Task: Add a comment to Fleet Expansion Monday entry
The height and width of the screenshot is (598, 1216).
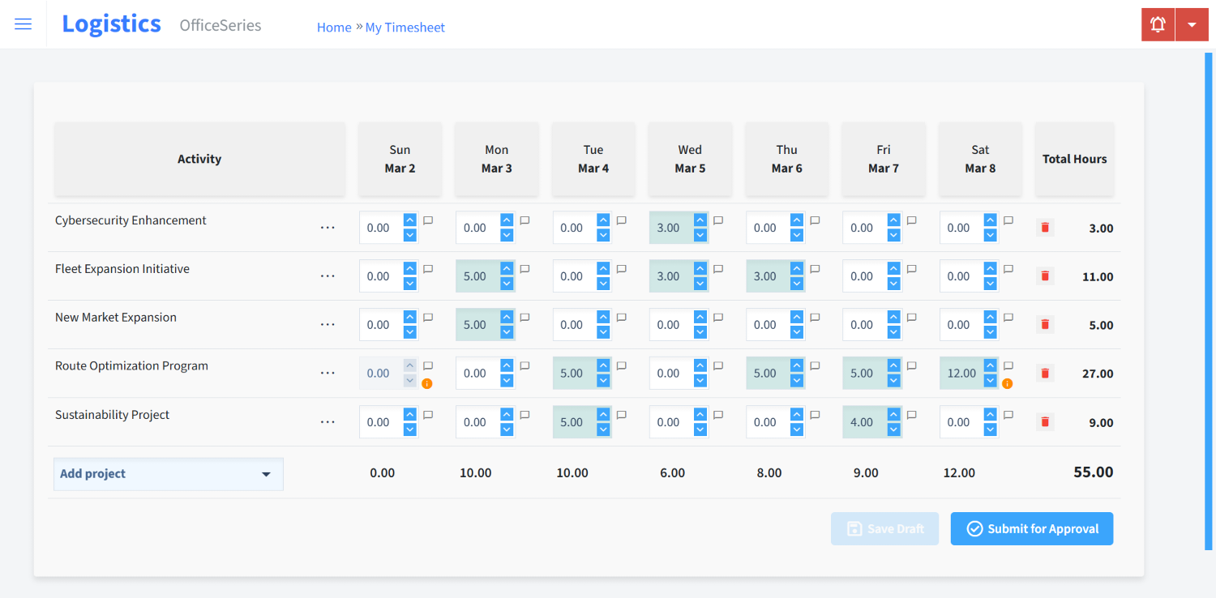Action: click(x=525, y=268)
